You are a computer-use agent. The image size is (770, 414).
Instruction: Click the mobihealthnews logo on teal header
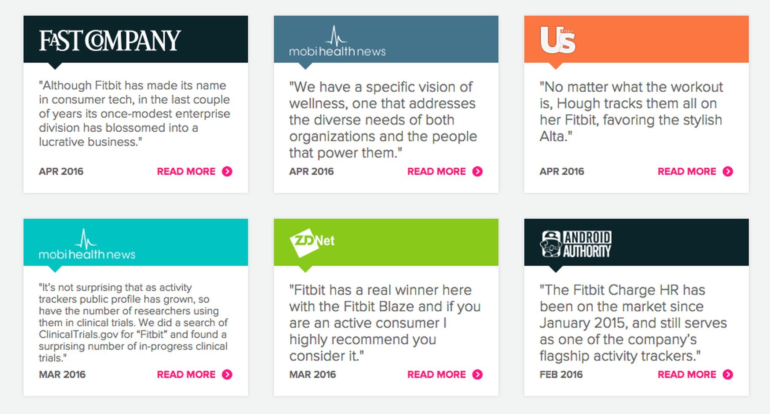click(x=87, y=245)
